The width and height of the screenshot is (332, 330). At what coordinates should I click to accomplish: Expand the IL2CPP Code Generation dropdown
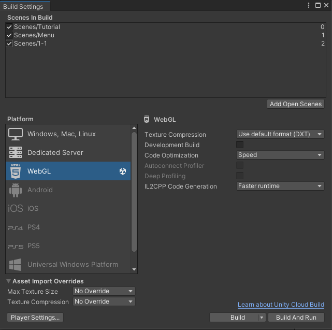point(280,186)
